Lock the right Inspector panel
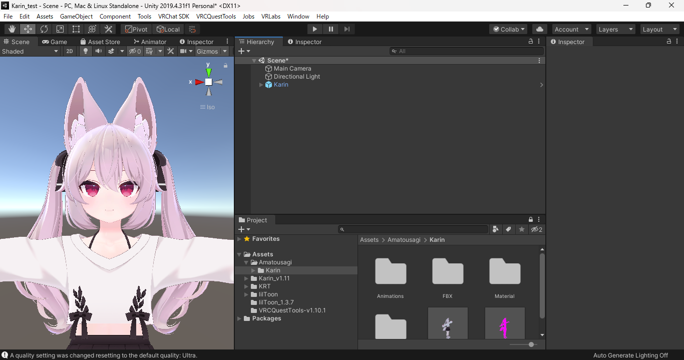 [669, 42]
